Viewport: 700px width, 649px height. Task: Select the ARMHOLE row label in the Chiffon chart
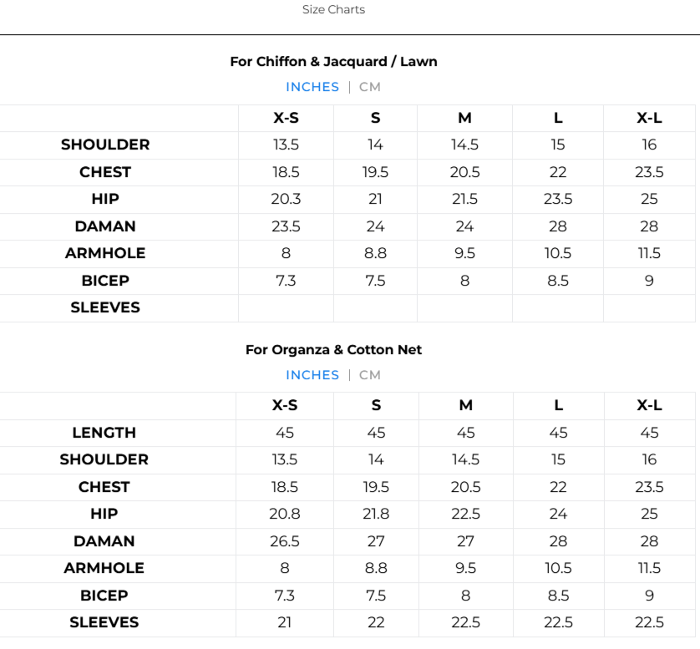click(105, 253)
